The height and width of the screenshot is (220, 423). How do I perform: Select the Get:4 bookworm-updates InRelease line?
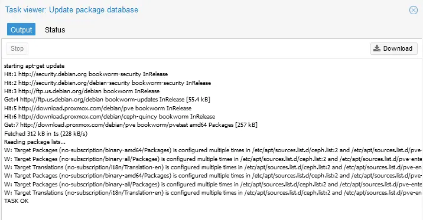[x=107, y=100]
